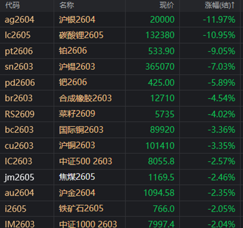243x228 pixels.
Task: Click price 12710
Action: click(x=162, y=98)
